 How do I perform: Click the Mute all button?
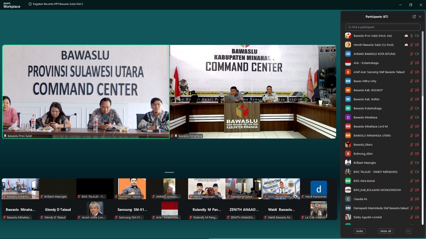(x=386, y=231)
